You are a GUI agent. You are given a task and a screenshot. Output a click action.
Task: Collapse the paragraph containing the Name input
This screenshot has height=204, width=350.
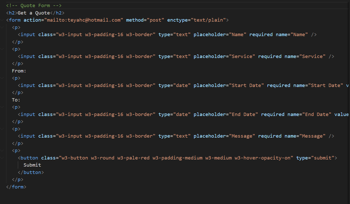tap(2, 27)
